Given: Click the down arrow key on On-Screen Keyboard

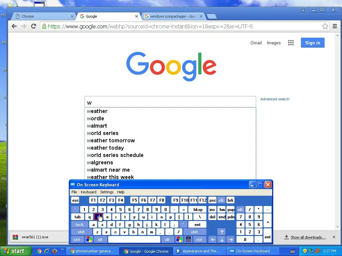Looking at the screenshot, I should tap(222, 239).
